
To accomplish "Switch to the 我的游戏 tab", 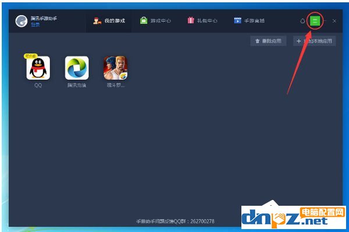I will [x=109, y=21].
